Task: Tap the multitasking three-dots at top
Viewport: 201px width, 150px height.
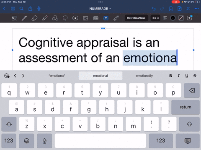Action: pyautogui.click(x=100, y=2)
